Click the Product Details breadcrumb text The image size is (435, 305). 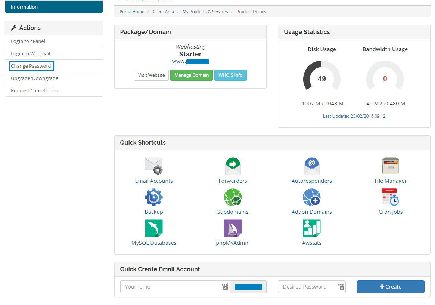click(251, 12)
